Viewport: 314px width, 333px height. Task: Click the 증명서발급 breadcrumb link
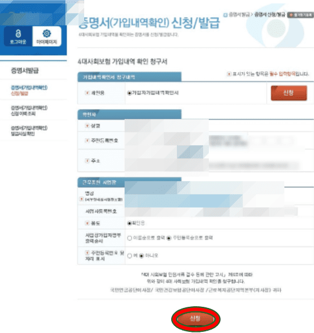click(239, 14)
